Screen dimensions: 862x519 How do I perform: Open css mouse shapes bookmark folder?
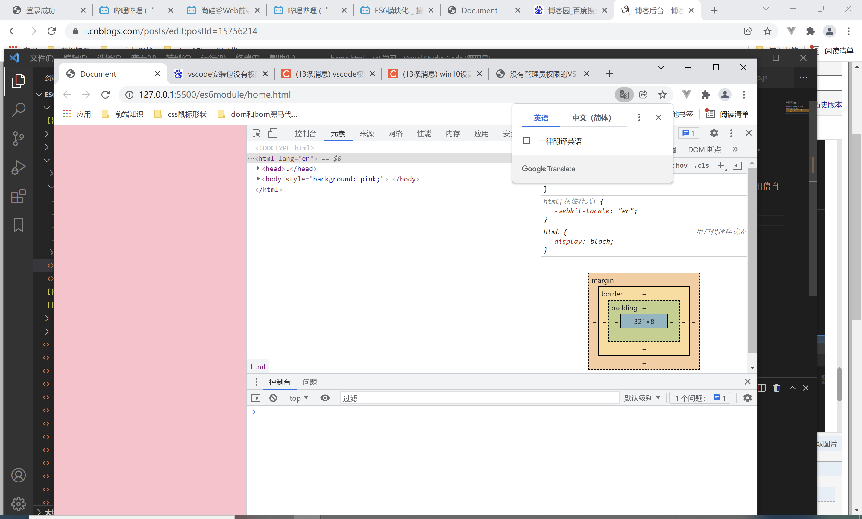180,114
